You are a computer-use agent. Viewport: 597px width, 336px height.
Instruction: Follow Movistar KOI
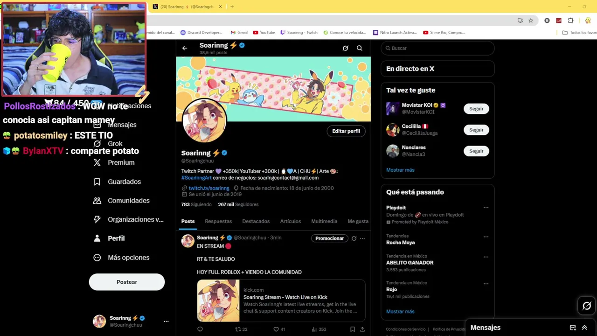point(476,109)
